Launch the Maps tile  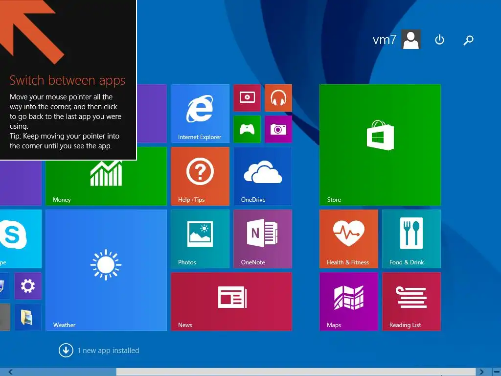tap(348, 302)
